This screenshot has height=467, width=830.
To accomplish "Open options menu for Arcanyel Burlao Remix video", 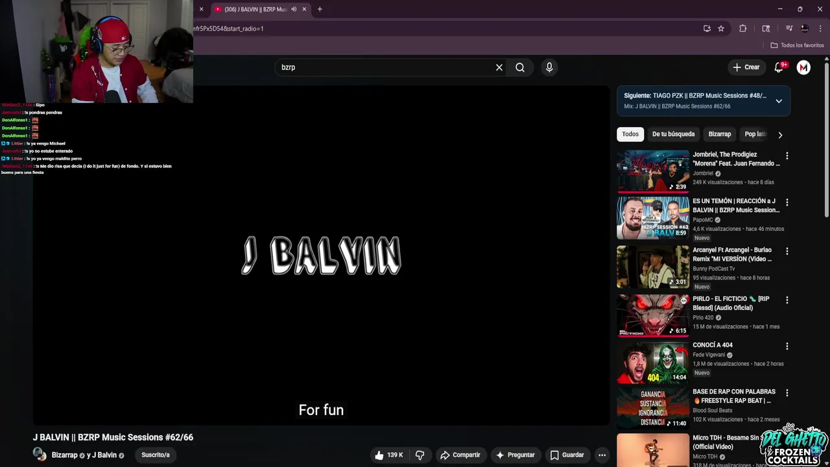I will (x=787, y=251).
